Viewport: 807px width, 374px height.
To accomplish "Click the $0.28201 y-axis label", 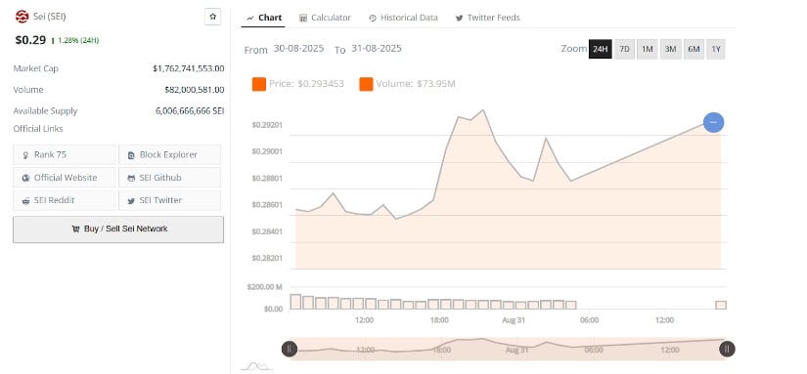I will pyautogui.click(x=267, y=258).
